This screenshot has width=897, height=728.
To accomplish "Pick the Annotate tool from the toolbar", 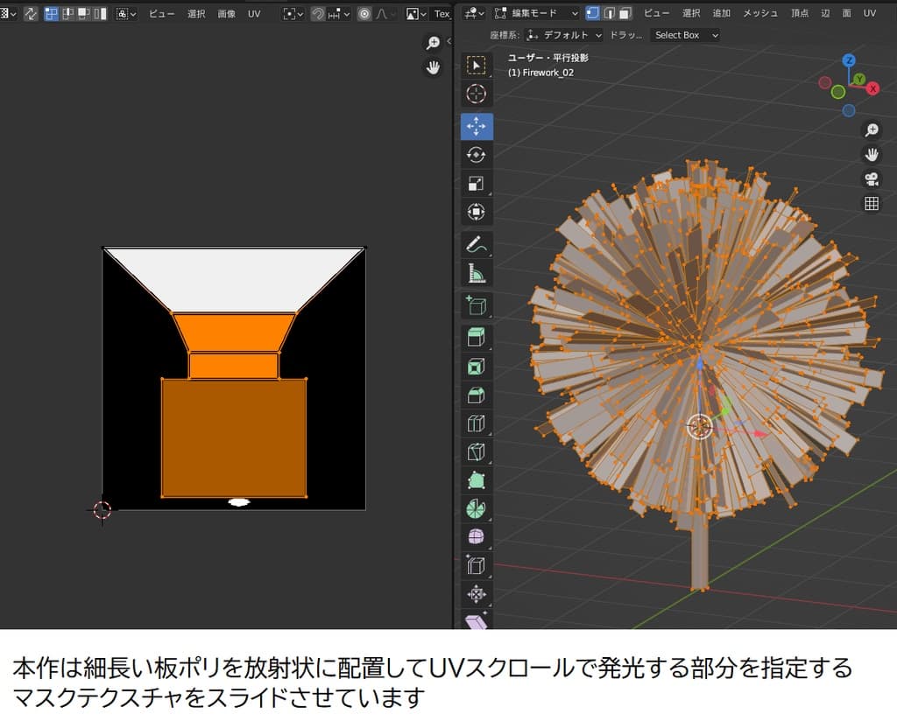I will click(477, 243).
